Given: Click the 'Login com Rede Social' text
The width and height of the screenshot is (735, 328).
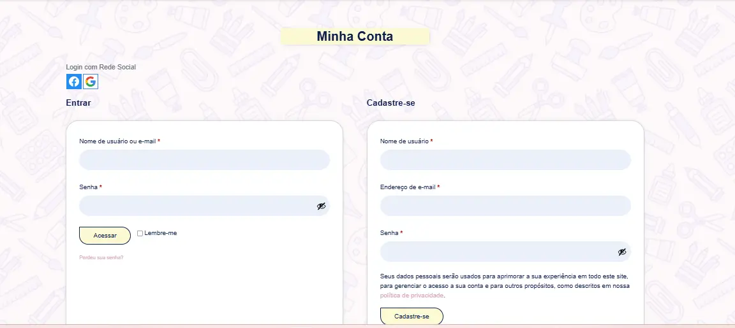Looking at the screenshot, I should 101,67.
